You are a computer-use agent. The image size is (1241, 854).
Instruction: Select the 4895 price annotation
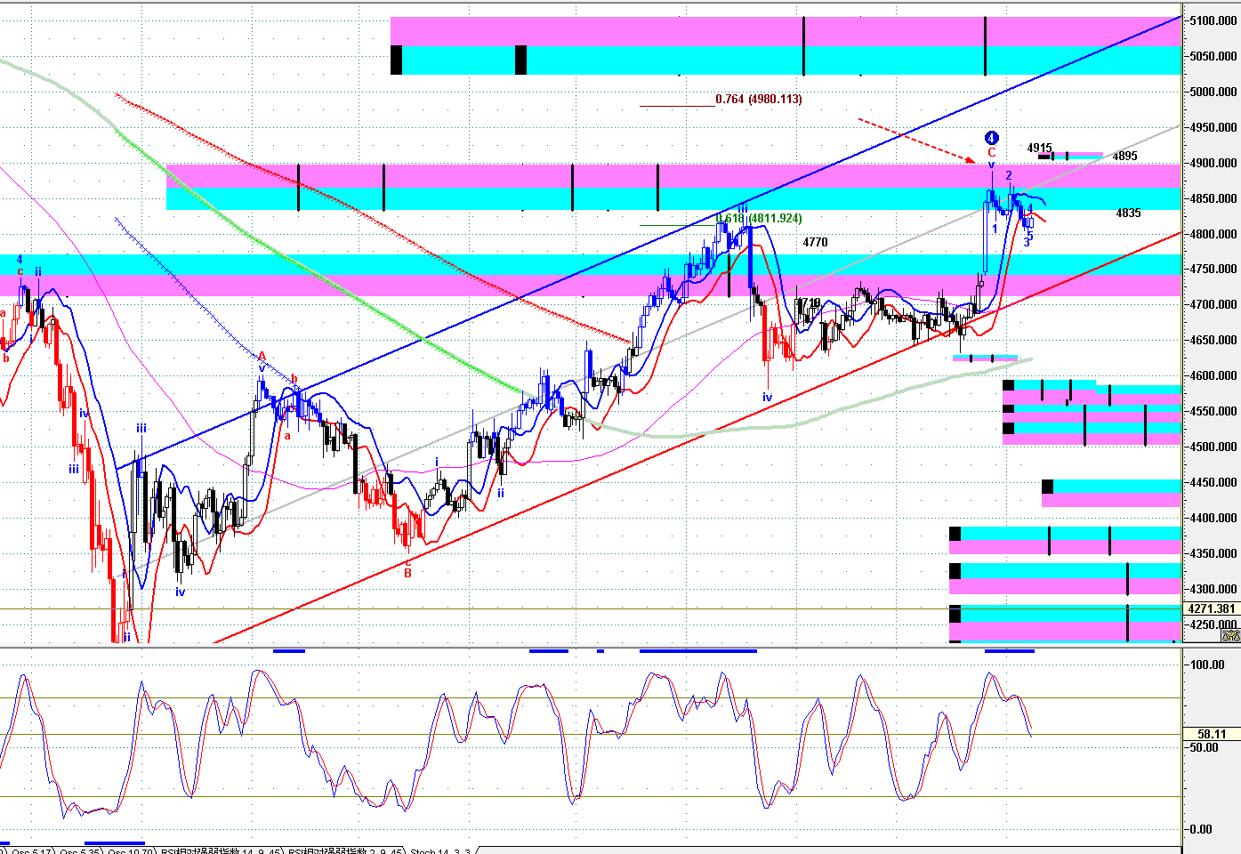[1124, 157]
